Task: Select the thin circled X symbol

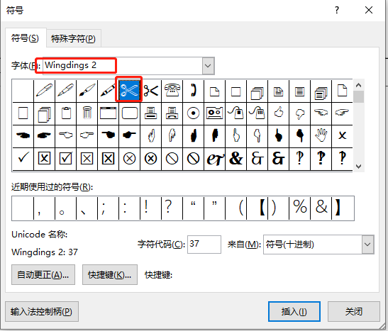Action: (x=129, y=159)
